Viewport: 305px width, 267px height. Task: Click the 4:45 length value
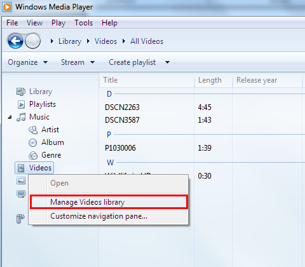click(x=205, y=107)
